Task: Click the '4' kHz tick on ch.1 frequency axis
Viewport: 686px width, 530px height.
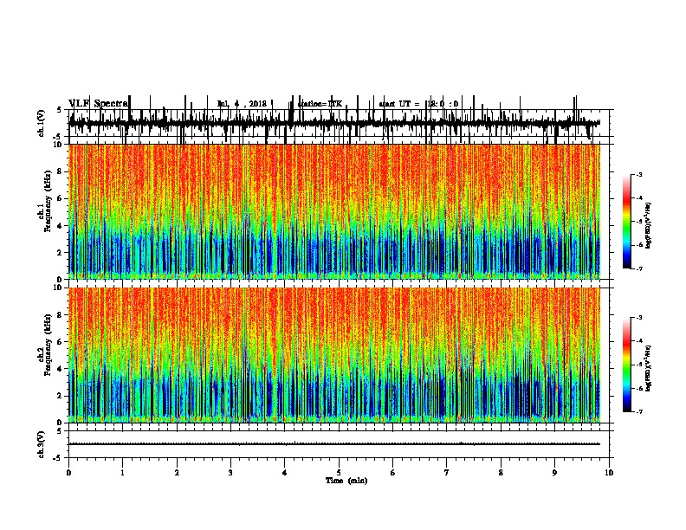Action: [61, 226]
